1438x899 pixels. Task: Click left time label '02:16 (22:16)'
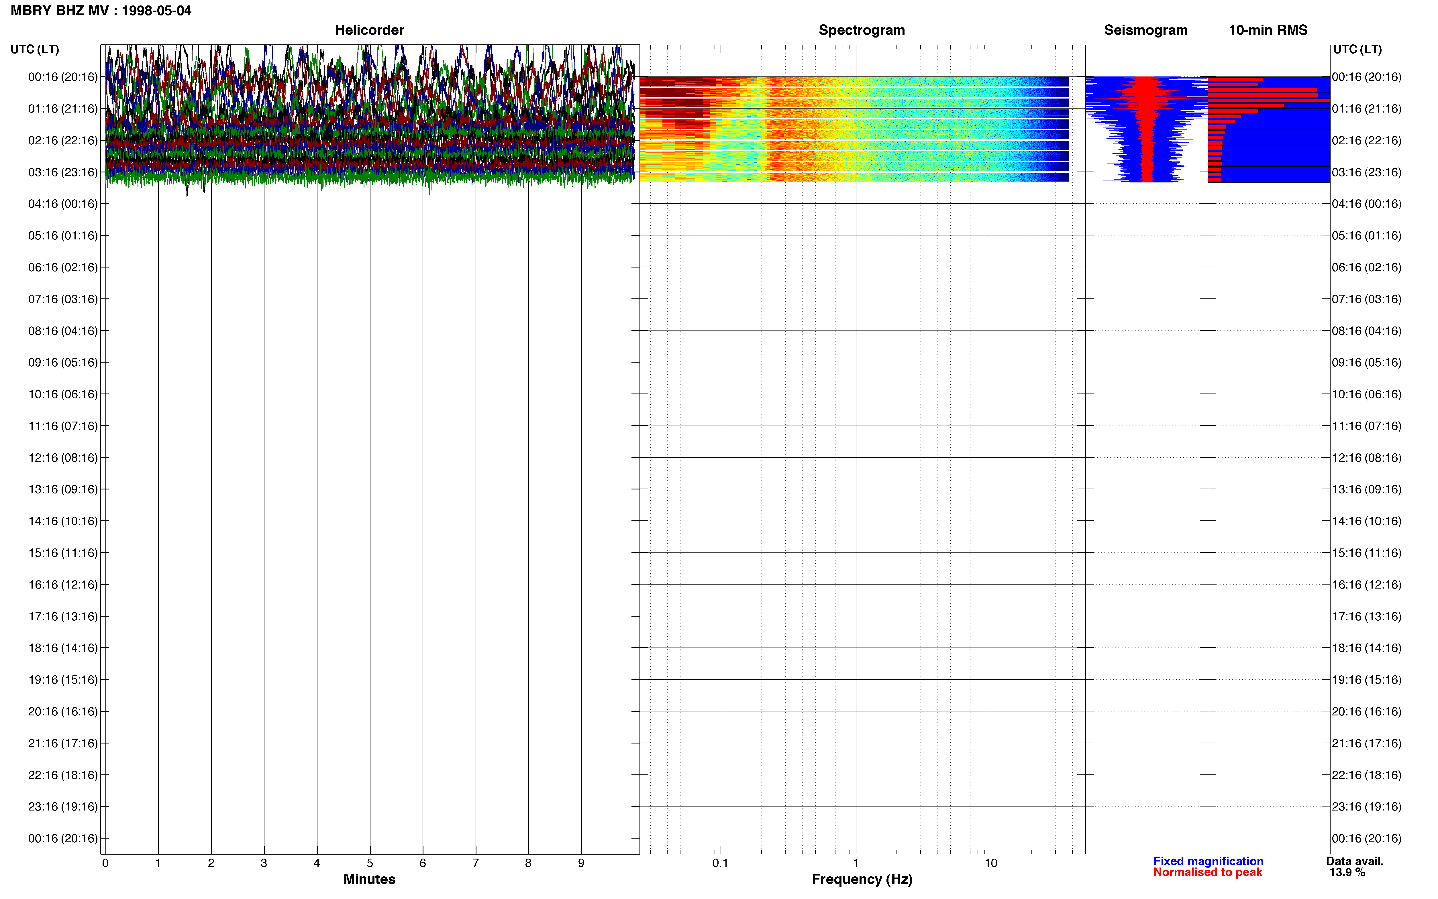coord(63,140)
